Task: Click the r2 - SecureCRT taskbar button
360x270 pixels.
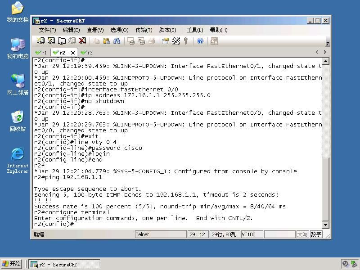Action: click(x=64, y=265)
